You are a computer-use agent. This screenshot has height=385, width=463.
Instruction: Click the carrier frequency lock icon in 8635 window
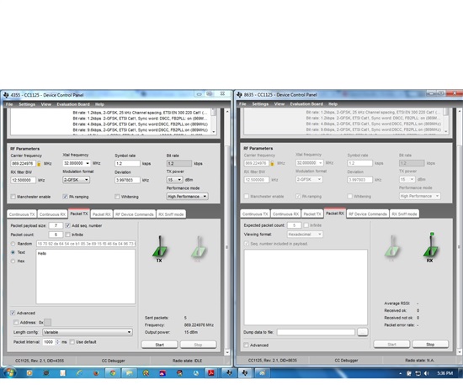click(272, 163)
